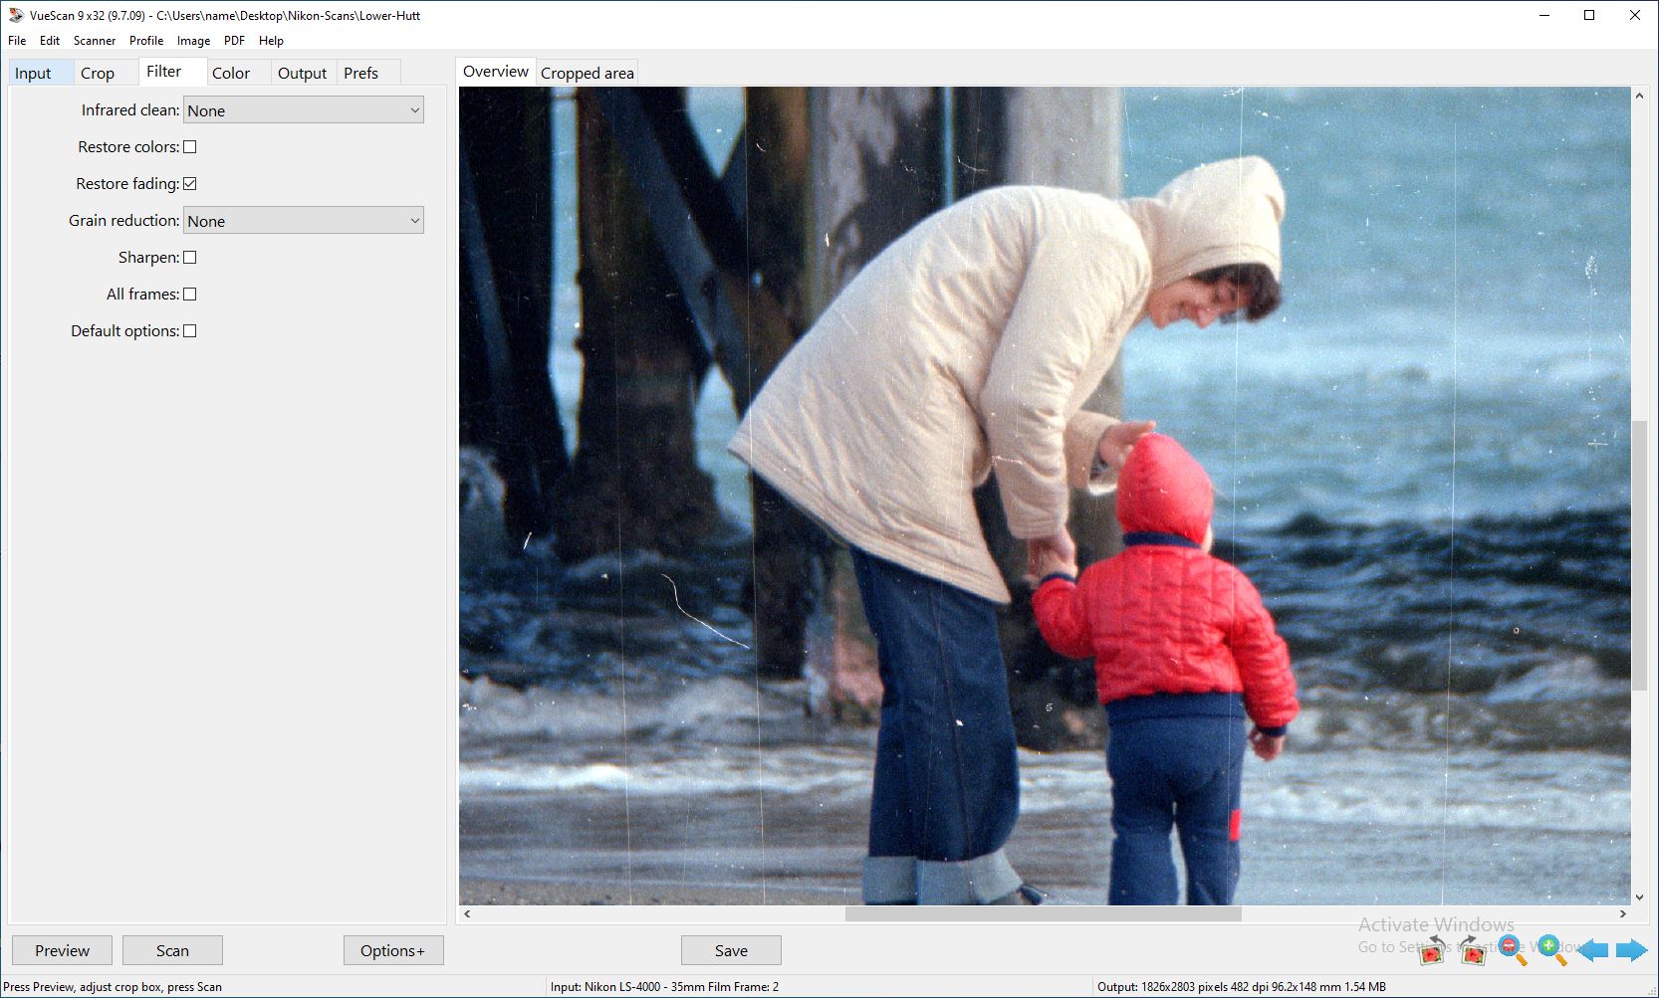Click the Options+ button
1659x998 pixels.
(x=393, y=950)
